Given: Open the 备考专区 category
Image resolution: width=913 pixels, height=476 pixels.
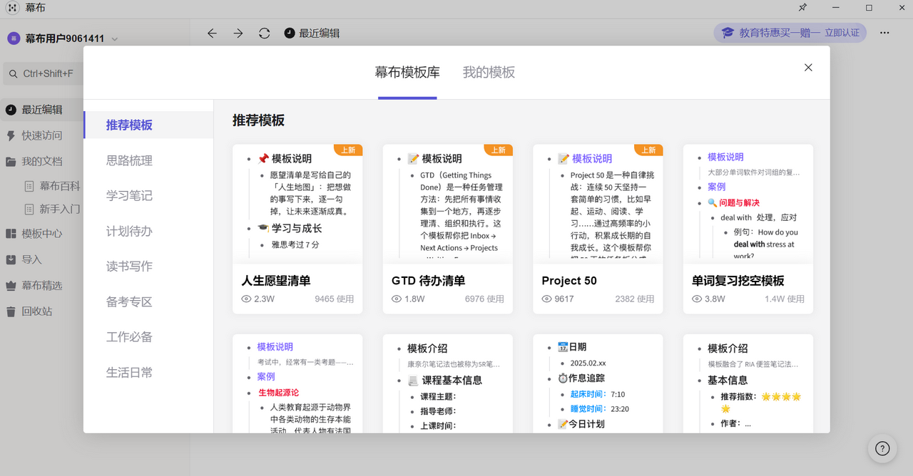Looking at the screenshot, I should tap(129, 301).
